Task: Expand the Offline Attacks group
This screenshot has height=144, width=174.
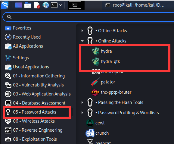Action: pos(82,31)
